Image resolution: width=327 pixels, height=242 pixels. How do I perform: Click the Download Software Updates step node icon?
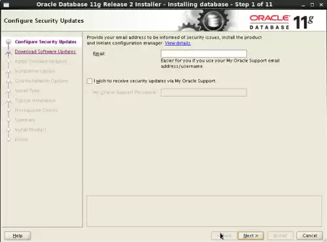tap(9, 52)
